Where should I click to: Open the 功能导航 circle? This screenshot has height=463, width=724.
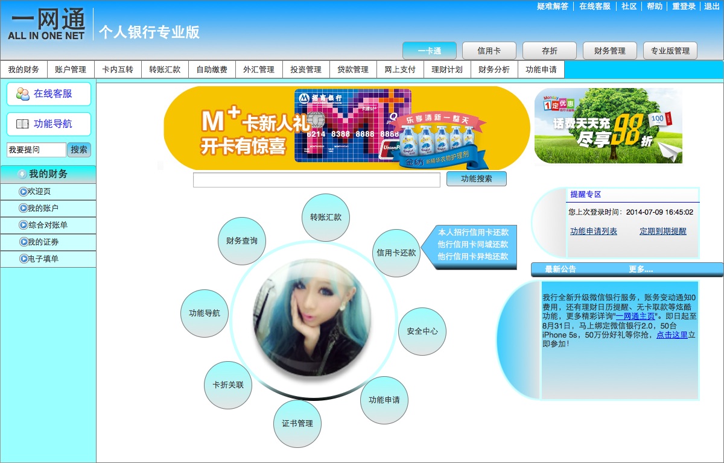click(x=205, y=313)
